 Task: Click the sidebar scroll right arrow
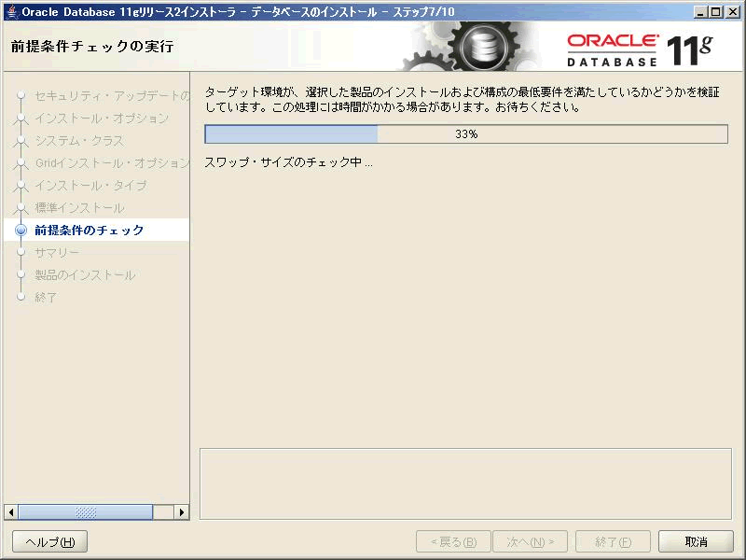point(182,512)
